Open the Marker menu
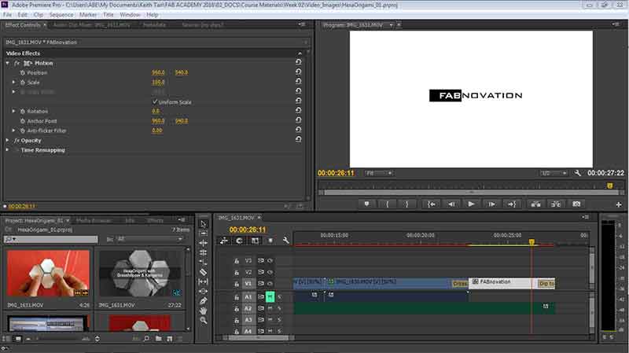 [88, 15]
